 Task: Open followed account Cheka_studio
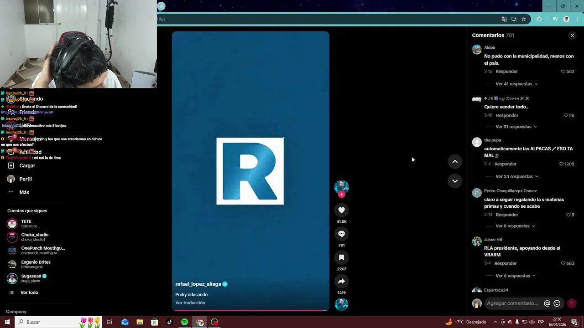pyautogui.click(x=28, y=237)
